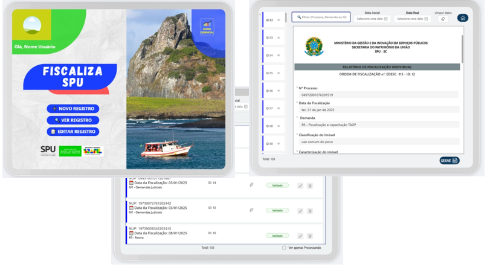Image resolution: width=490 pixels, height=273 pixels.
Task: Click the attachment paperclip for ID 14
Action: pos(251,185)
